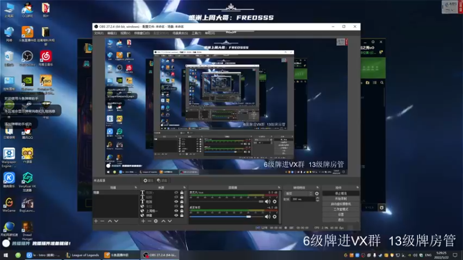Adjust 桌面音频 volume slider

point(226,217)
